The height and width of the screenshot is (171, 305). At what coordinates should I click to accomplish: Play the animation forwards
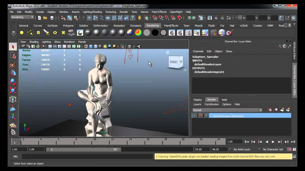(273, 142)
